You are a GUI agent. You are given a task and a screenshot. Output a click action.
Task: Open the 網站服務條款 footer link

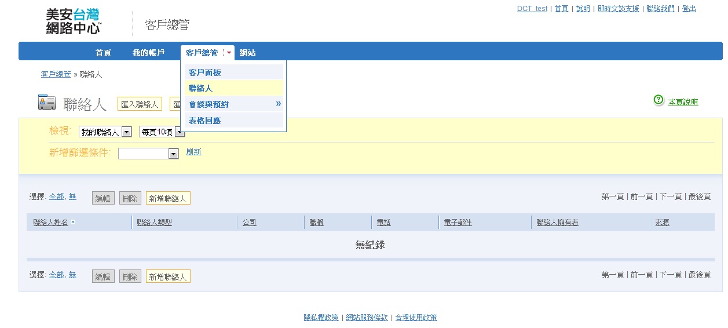click(x=367, y=318)
